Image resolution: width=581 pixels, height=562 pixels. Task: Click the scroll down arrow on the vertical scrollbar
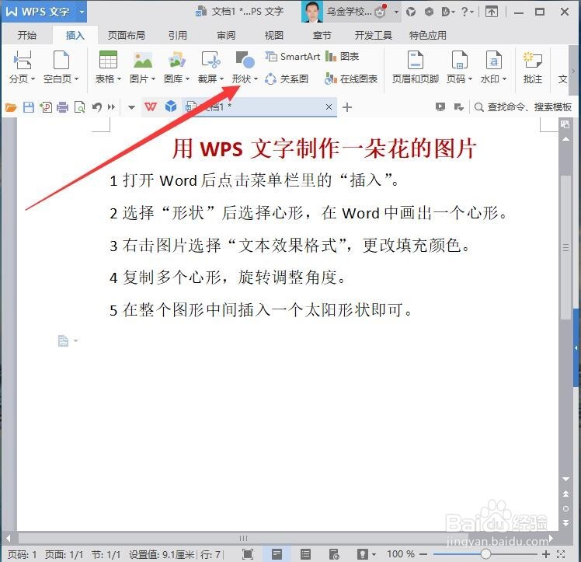click(565, 480)
